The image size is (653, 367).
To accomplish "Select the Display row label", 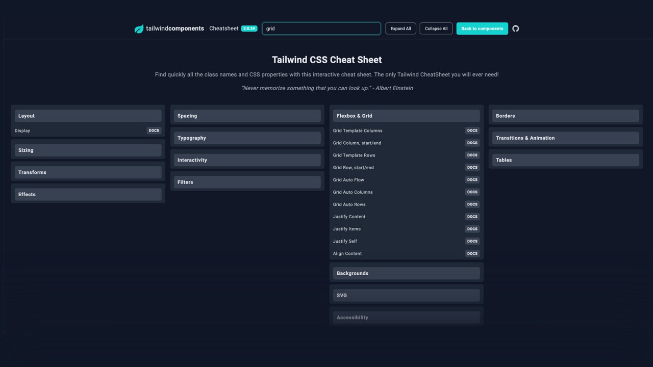I will click(22, 131).
